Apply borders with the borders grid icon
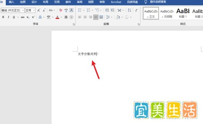Image resolution: width=203 pixels, height=124 pixels. (x=127, y=17)
